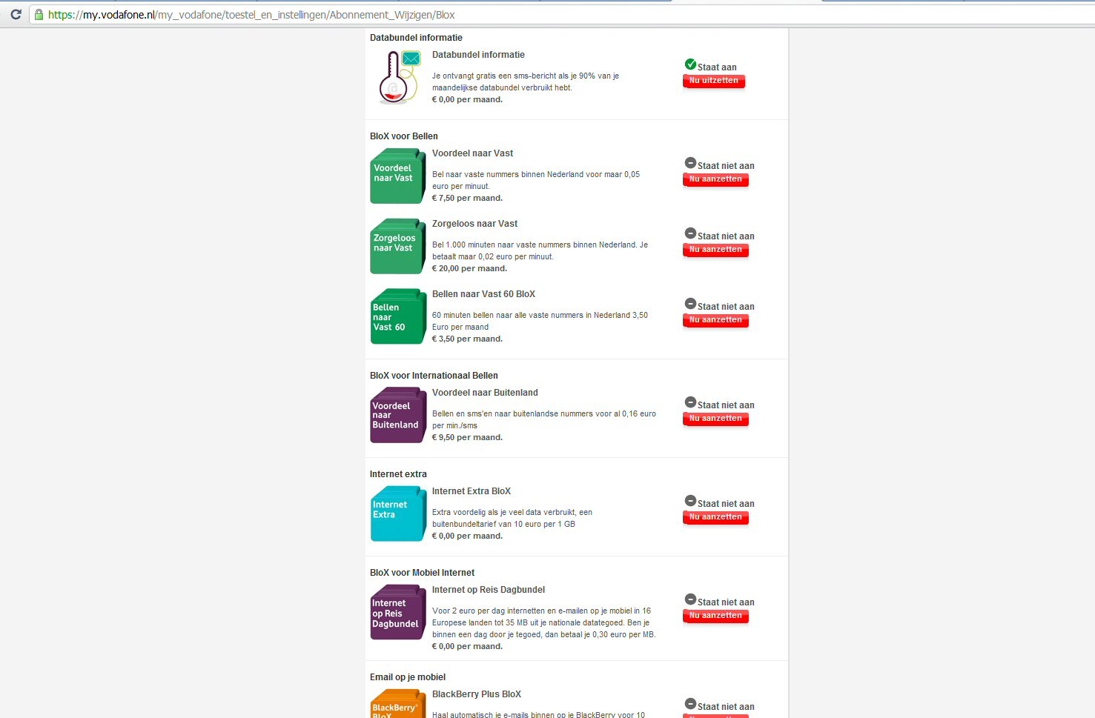This screenshot has width=1095, height=718.
Task: Click the green checkmark status icon for Databundel informatie
Action: coord(690,64)
